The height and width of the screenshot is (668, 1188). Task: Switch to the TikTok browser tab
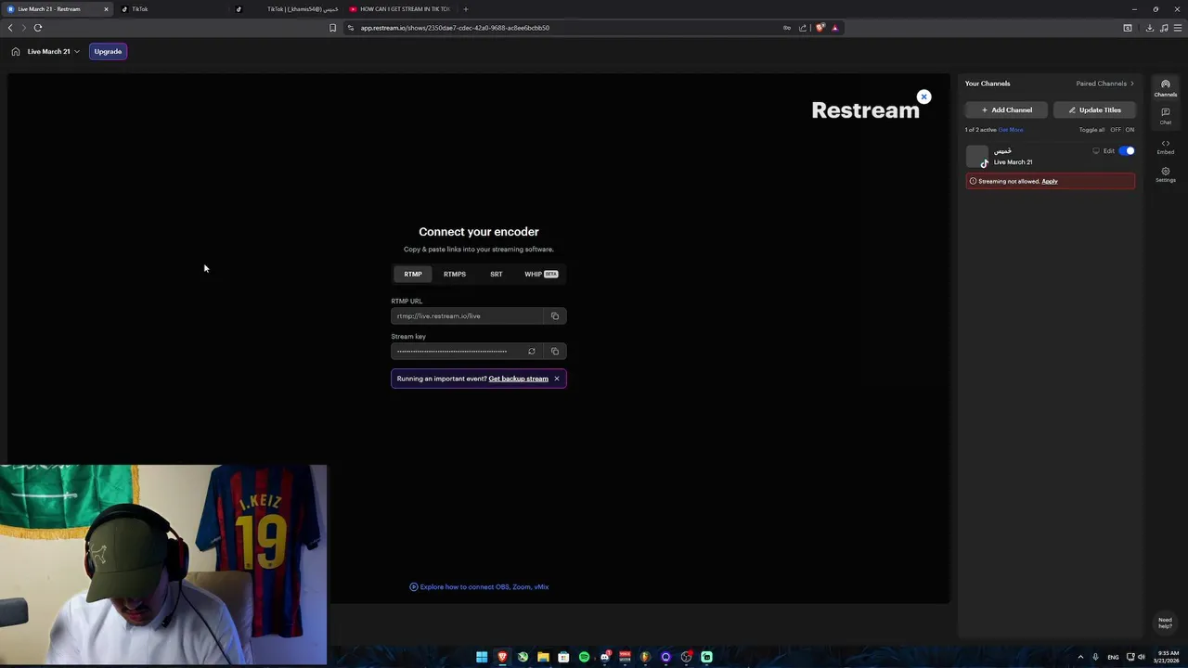click(x=172, y=9)
